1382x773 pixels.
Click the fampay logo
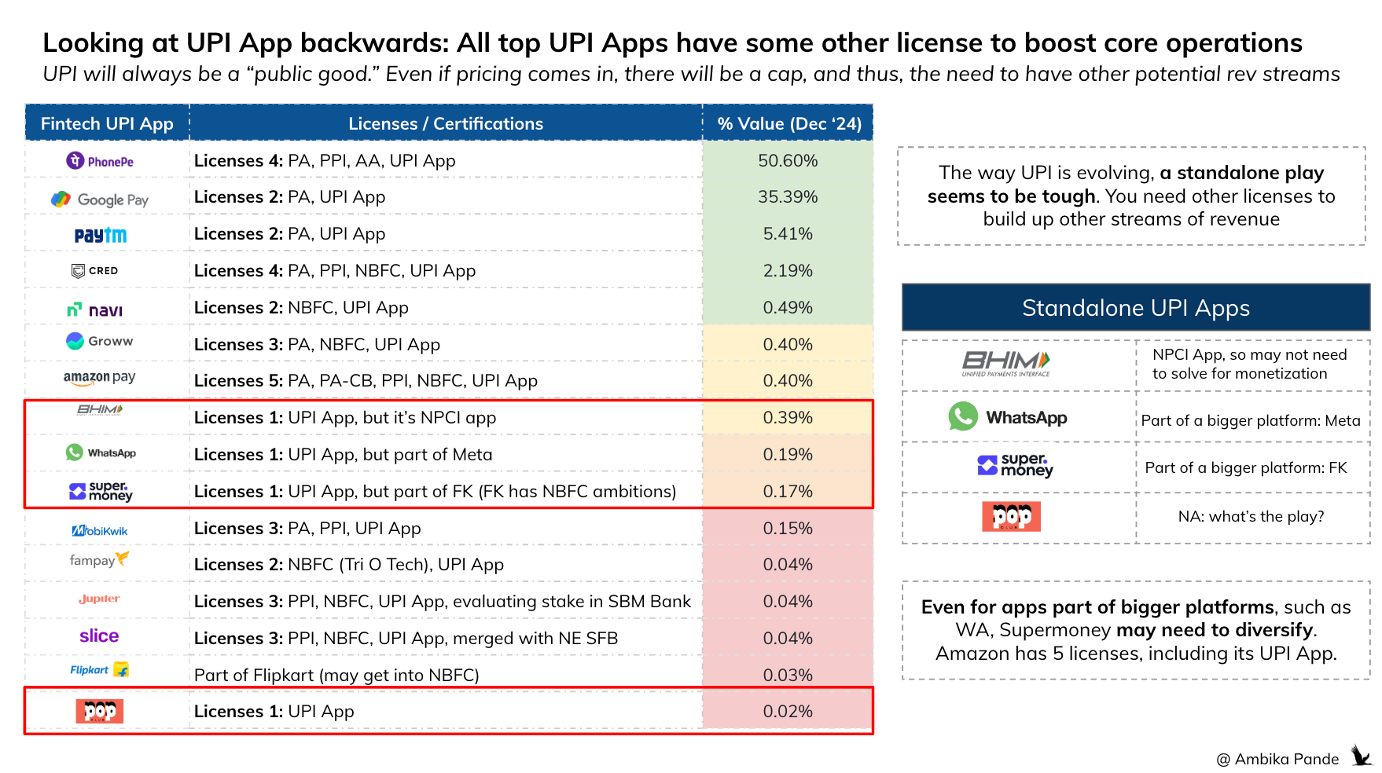[x=100, y=559]
